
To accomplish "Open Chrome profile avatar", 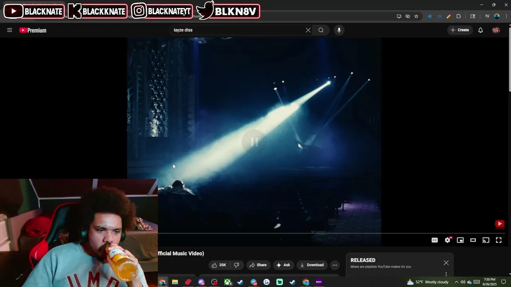I will coord(497,16).
